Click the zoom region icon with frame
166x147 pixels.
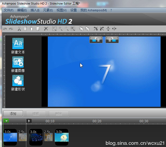pos(54,29)
